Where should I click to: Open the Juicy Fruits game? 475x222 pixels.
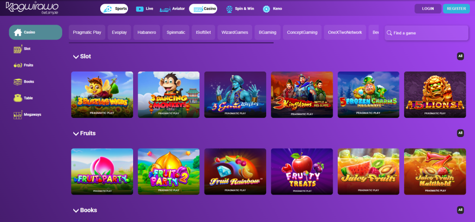368,171
